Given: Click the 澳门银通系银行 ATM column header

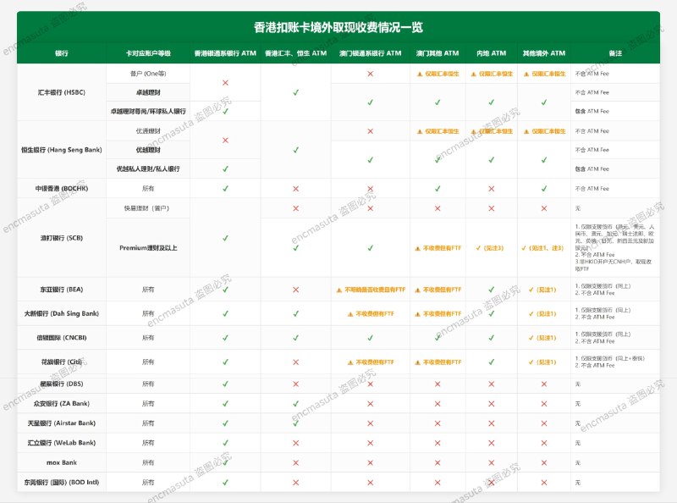Looking at the screenshot, I should click(370, 53).
